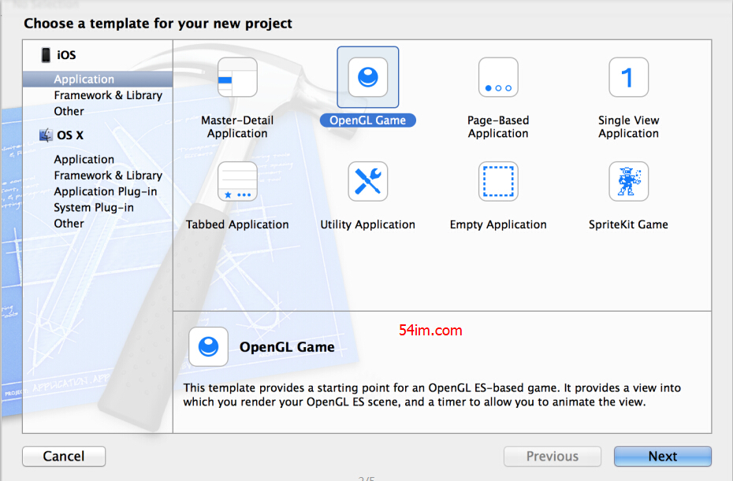Choose the Page-Based Application template icon
The height and width of the screenshot is (481, 733).
point(498,78)
